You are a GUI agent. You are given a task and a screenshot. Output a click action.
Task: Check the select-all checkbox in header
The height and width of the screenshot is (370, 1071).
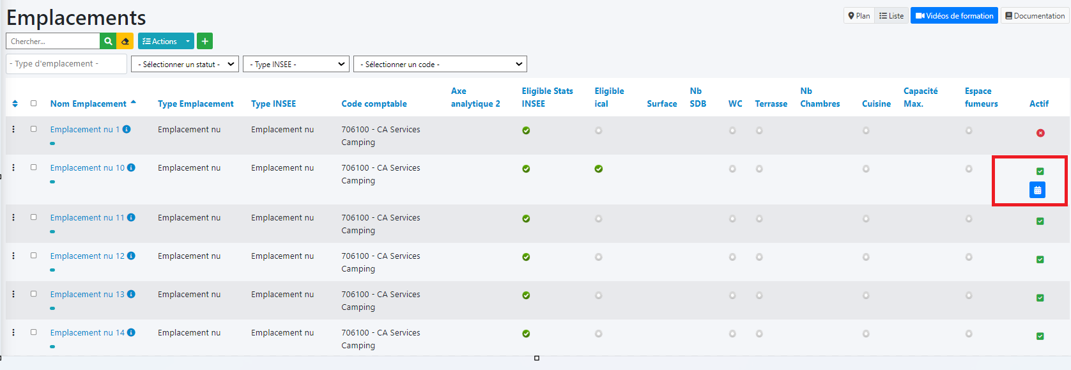point(34,104)
